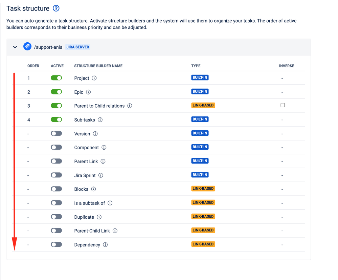
Task: Open info icon beside Parent Link
Action: click(x=103, y=161)
